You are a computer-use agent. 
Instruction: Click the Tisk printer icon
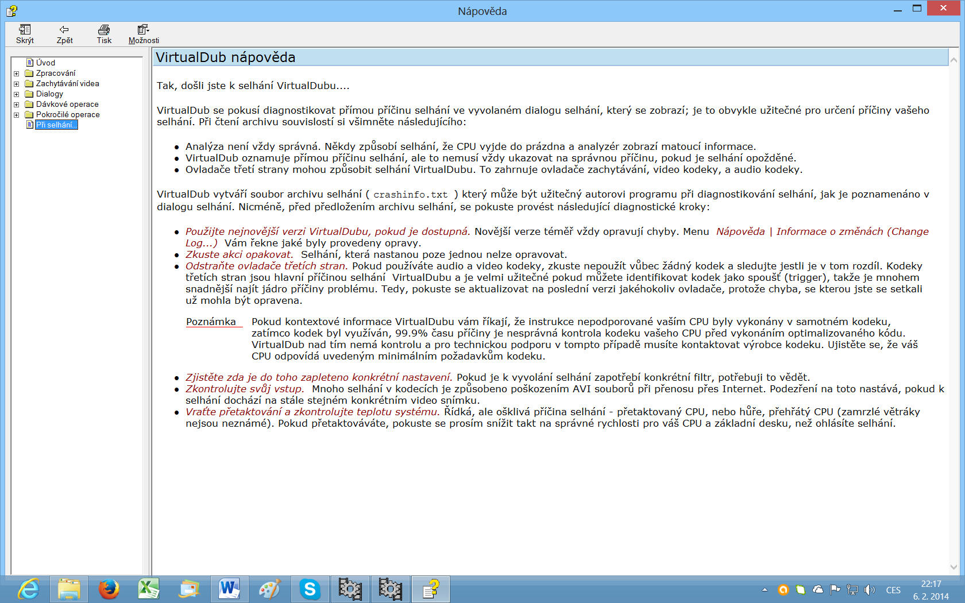(104, 30)
